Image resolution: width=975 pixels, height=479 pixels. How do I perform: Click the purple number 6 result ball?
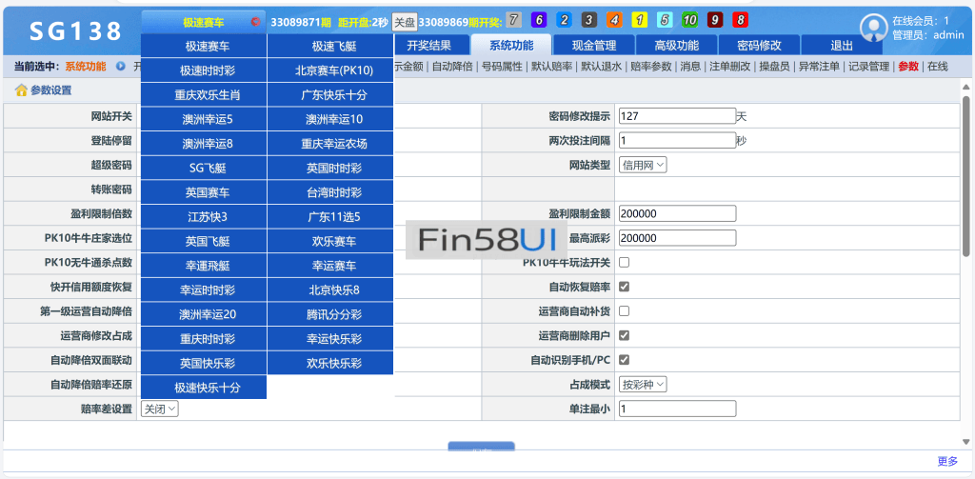point(538,20)
